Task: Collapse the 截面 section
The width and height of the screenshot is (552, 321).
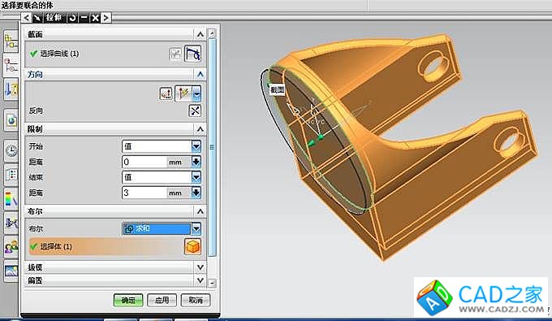Action: [200, 34]
